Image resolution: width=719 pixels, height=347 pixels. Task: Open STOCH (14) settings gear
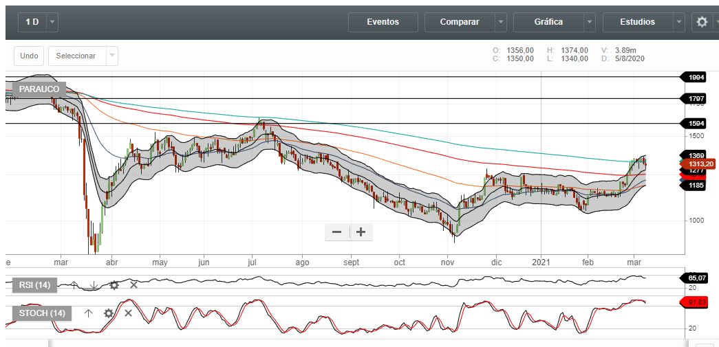pos(108,313)
